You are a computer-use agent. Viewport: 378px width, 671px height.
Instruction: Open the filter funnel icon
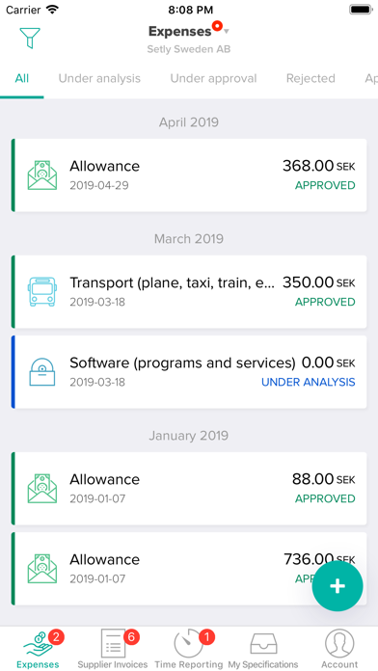tap(30, 38)
